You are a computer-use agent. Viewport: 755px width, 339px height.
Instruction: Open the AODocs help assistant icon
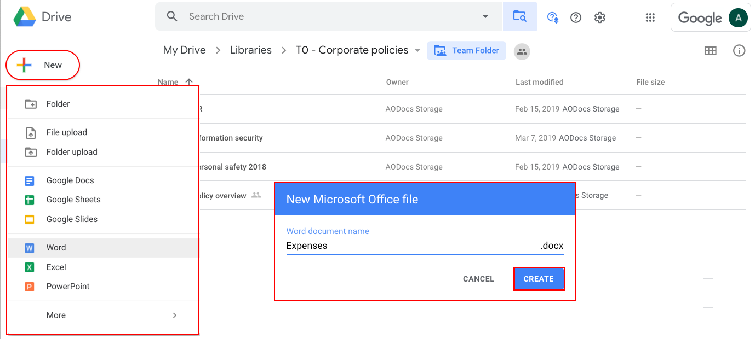552,17
